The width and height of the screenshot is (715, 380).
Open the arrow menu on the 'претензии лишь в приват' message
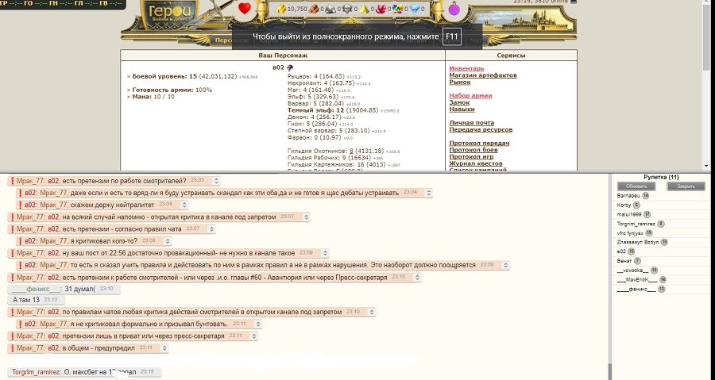coord(254,336)
